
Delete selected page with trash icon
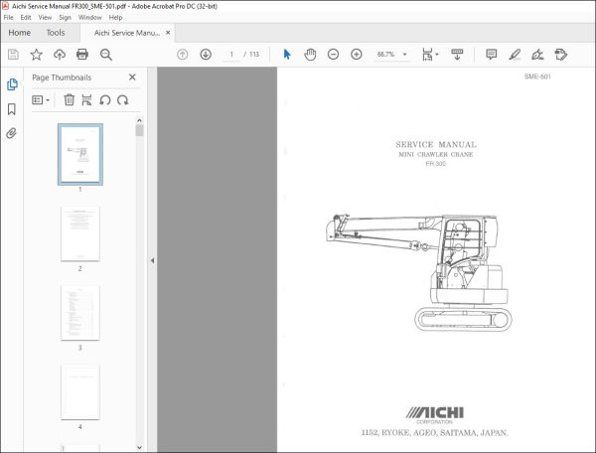[69, 100]
